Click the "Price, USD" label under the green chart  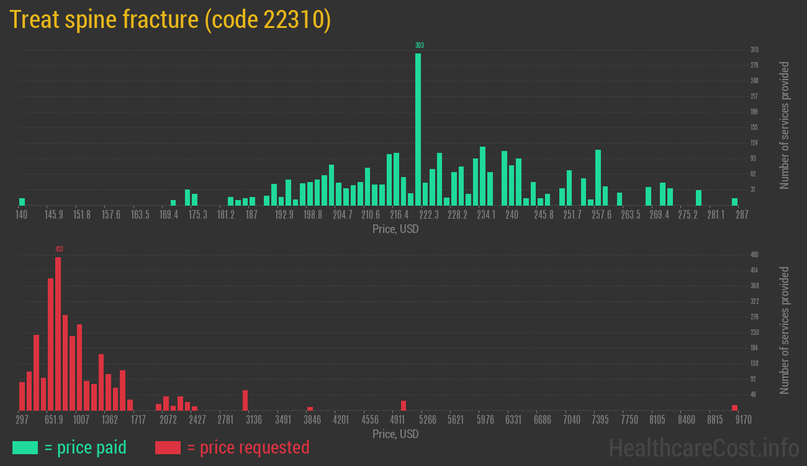[x=395, y=229]
